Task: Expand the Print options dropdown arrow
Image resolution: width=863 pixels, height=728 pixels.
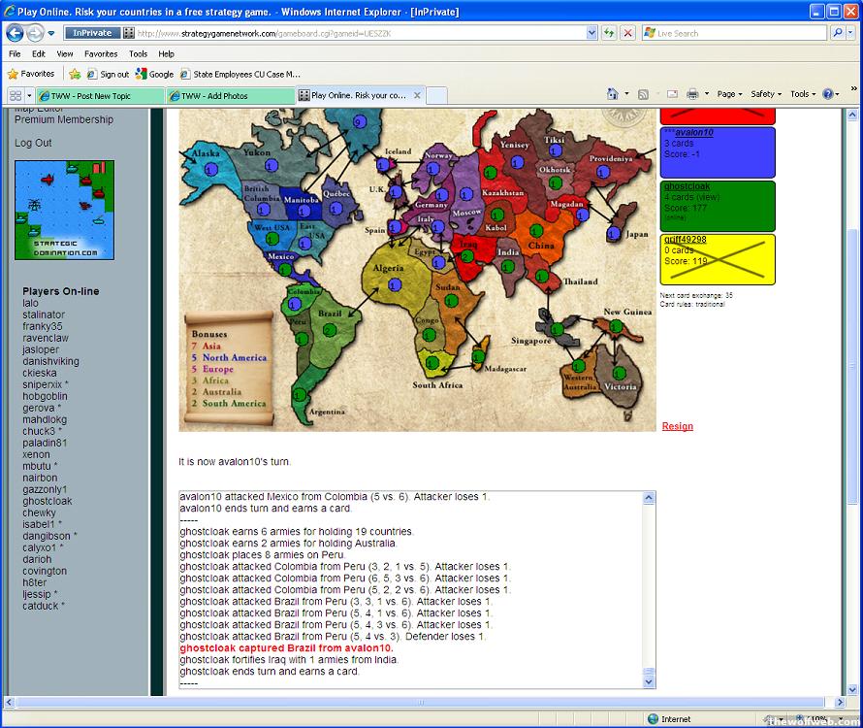Action: click(707, 94)
